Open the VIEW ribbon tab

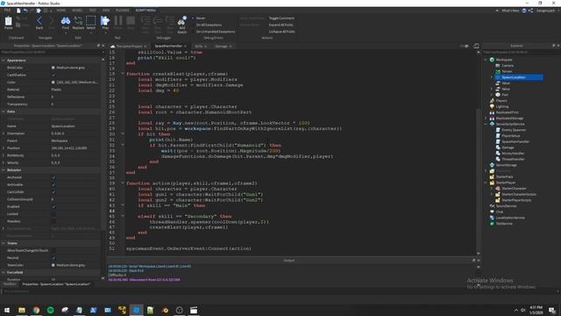pos(106,11)
